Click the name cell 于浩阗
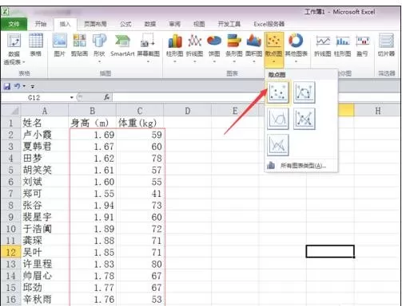 (x=45, y=229)
